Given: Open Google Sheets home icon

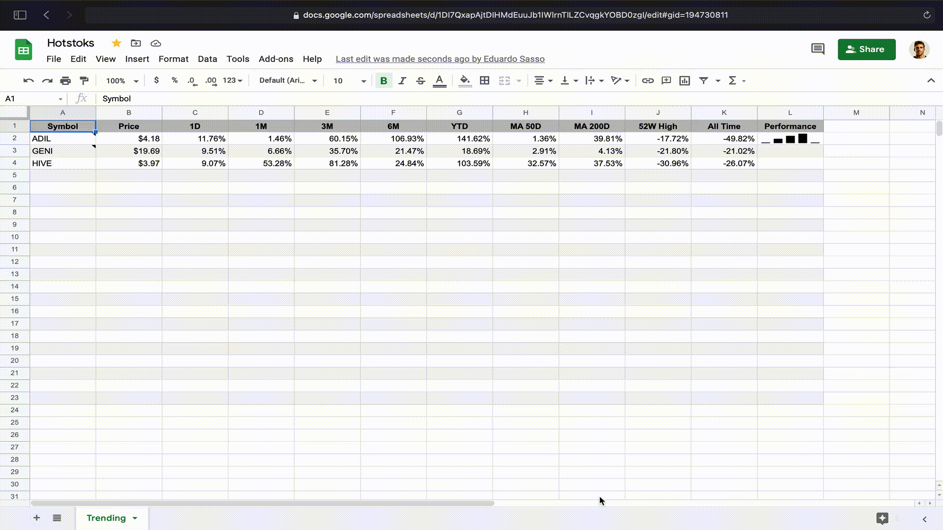Looking at the screenshot, I should click(x=23, y=50).
